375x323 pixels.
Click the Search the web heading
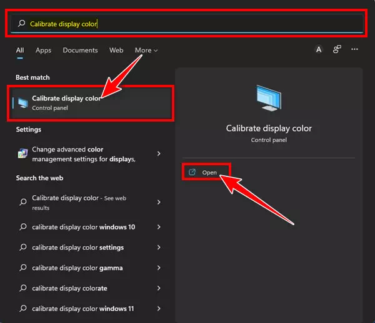40,178
